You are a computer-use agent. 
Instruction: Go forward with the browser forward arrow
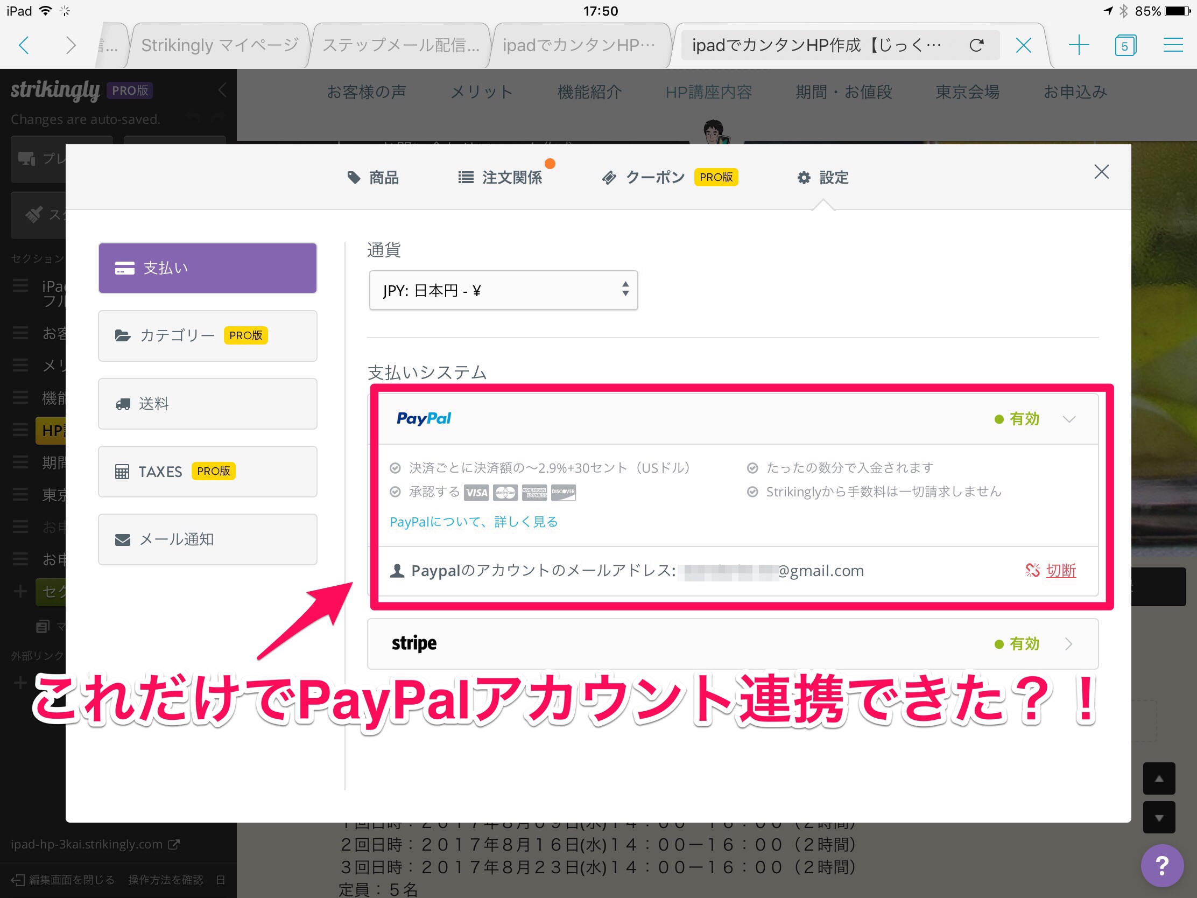tap(71, 45)
